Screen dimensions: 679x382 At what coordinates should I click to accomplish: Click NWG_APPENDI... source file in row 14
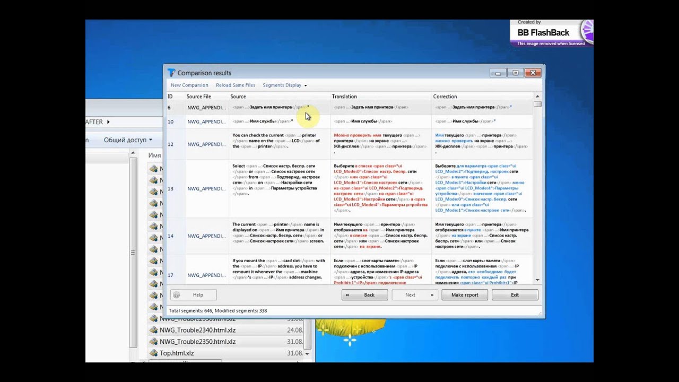pyautogui.click(x=206, y=236)
